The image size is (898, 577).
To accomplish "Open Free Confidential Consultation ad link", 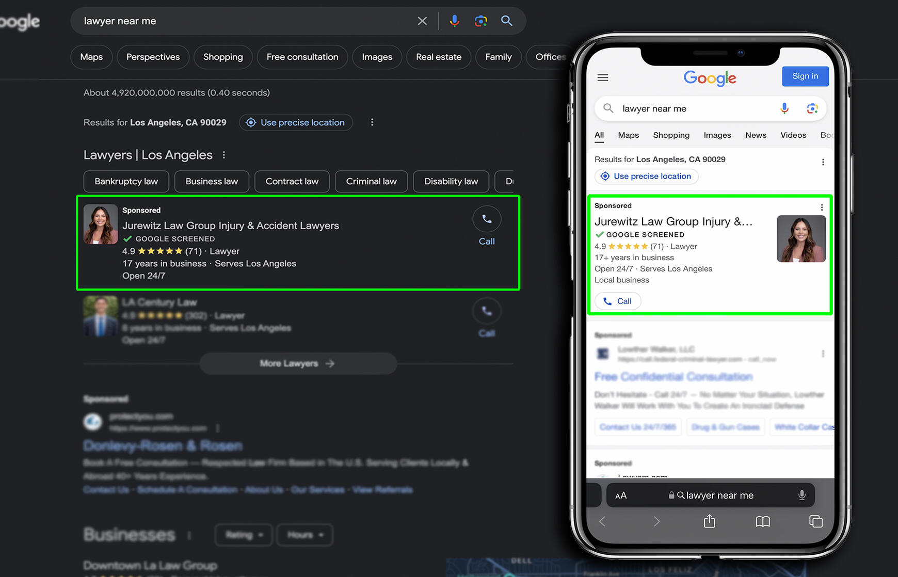I will tap(673, 377).
